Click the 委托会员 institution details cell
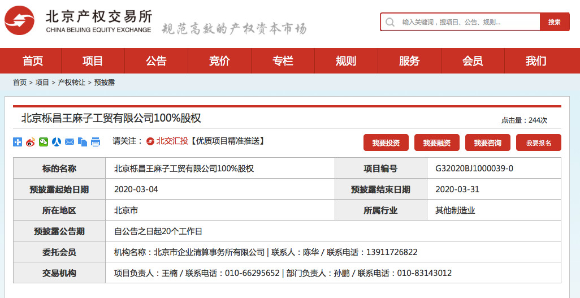 333,252
